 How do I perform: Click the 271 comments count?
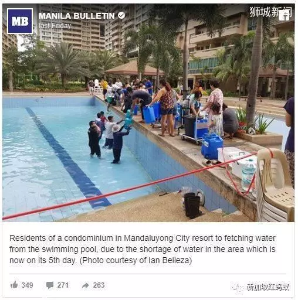pos(63,285)
